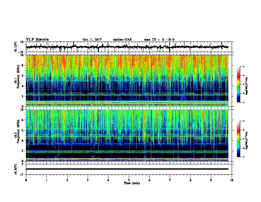Click the ch.1 voltage waveform trace
Screen dimensions: 261x202
[x=127, y=47]
